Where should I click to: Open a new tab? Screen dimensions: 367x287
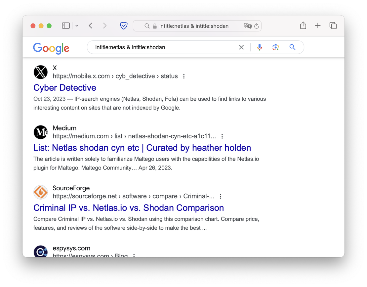point(318,26)
